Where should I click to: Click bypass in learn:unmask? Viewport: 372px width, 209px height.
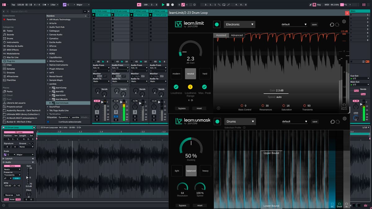[183, 205]
